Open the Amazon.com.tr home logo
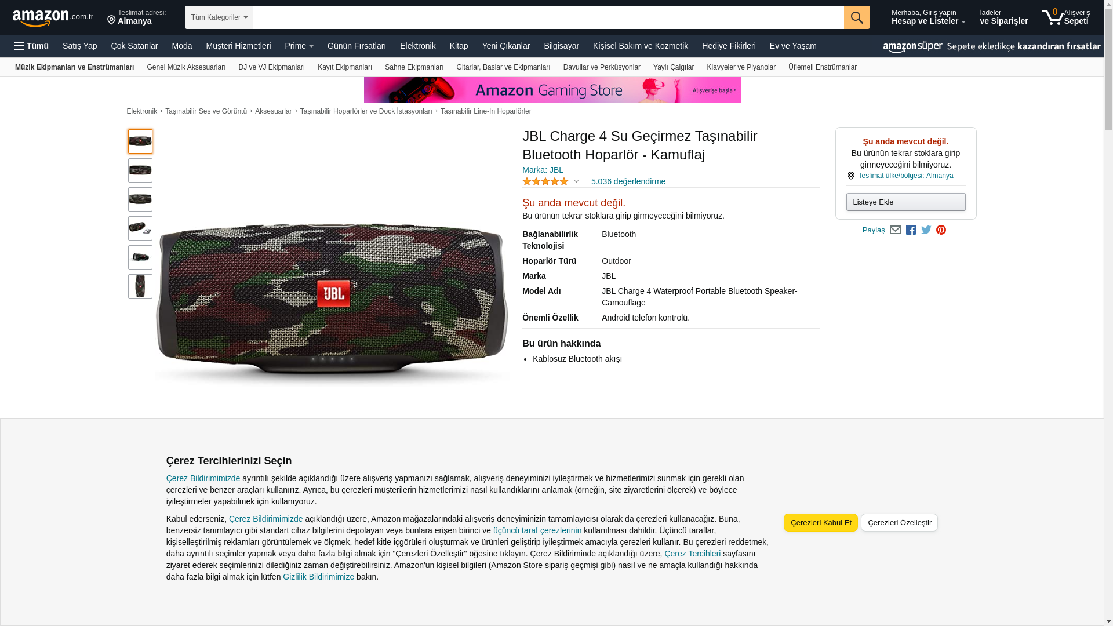 (x=53, y=18)
